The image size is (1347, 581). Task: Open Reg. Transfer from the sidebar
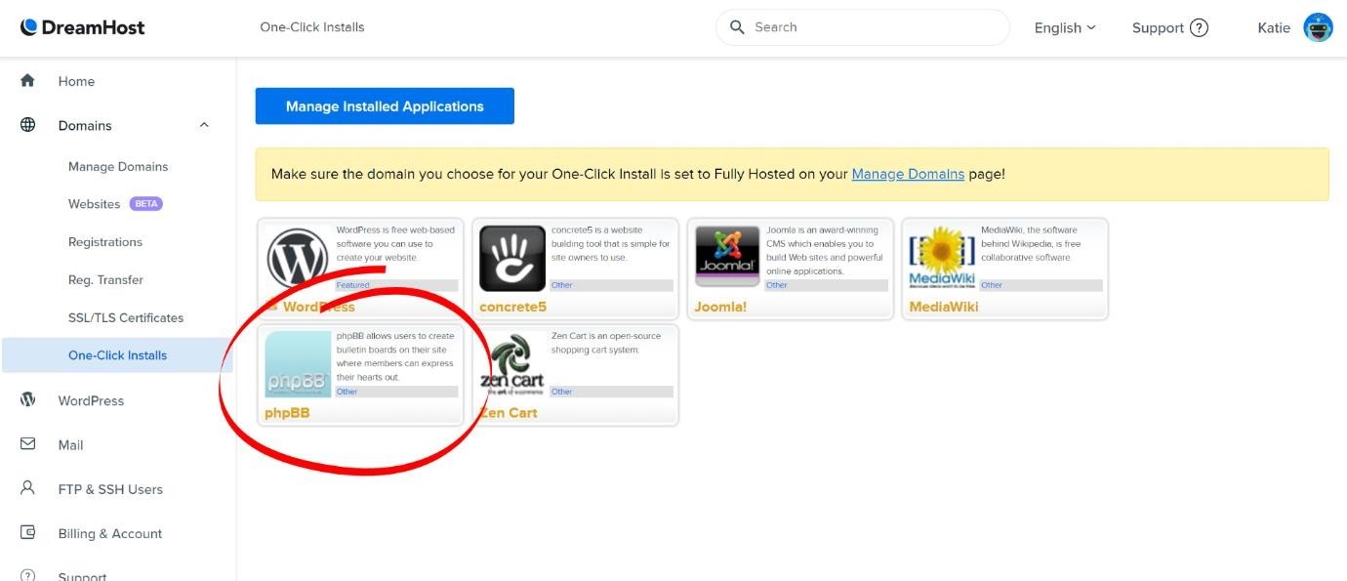104,279
